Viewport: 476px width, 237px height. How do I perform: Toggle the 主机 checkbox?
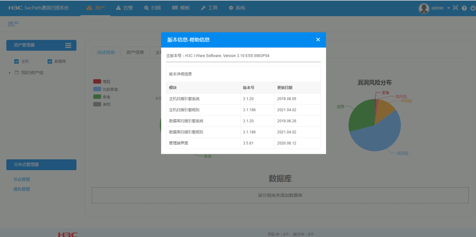click(16, 61)
